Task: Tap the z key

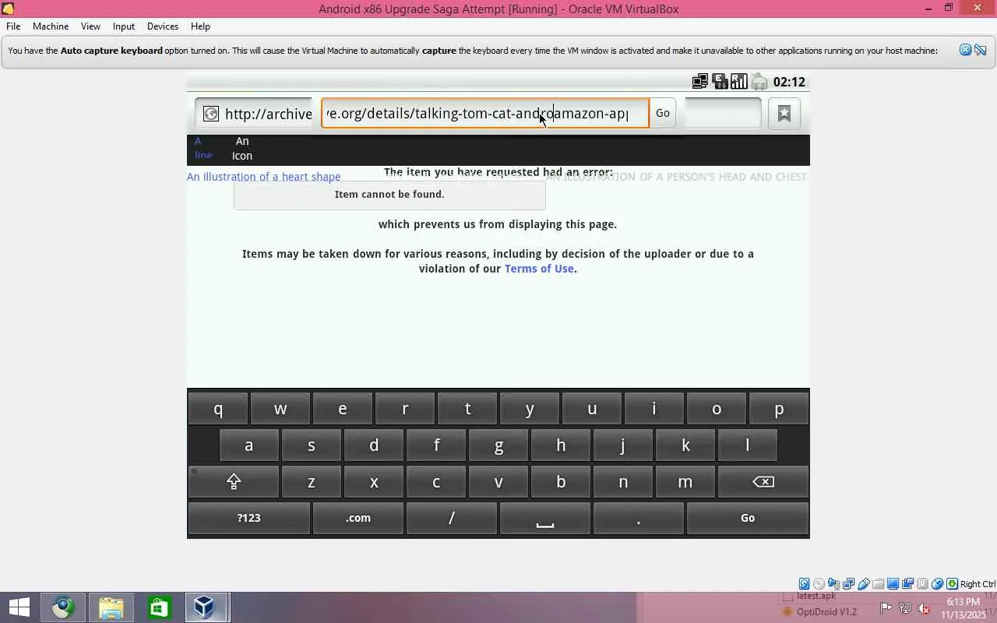Action: pyautogui.click(x=312, y=482)
